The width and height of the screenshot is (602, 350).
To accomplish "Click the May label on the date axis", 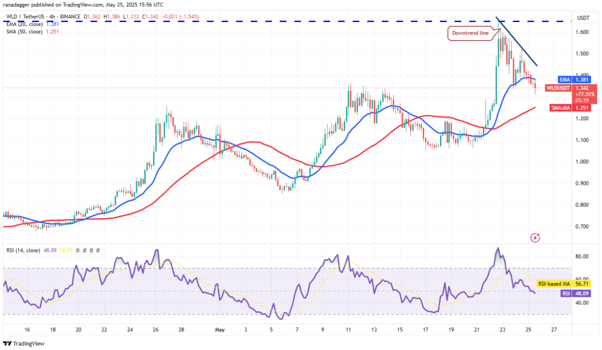I will click(220, 329).
